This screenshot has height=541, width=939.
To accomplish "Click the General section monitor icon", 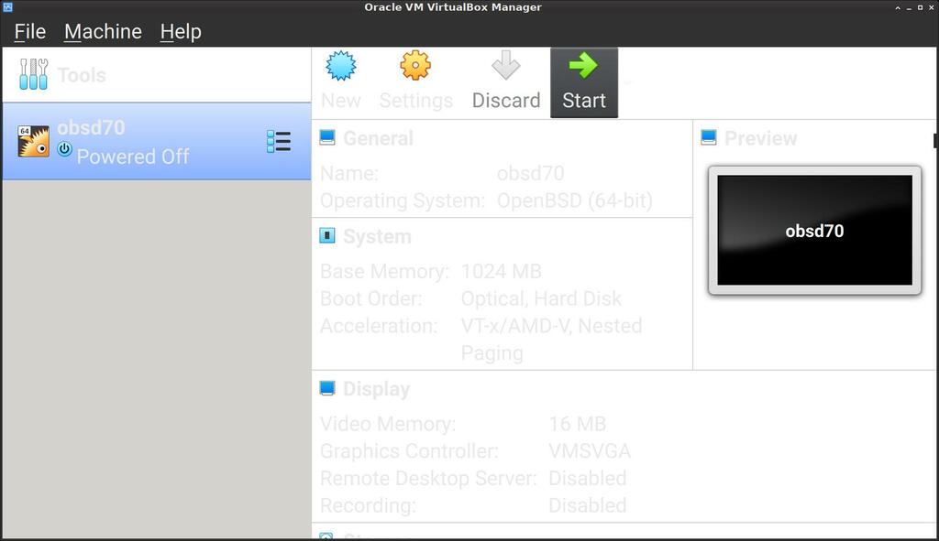I will 327,137.
